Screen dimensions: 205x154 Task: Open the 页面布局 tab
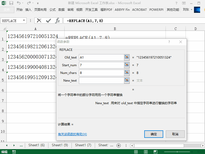[40, 10]
